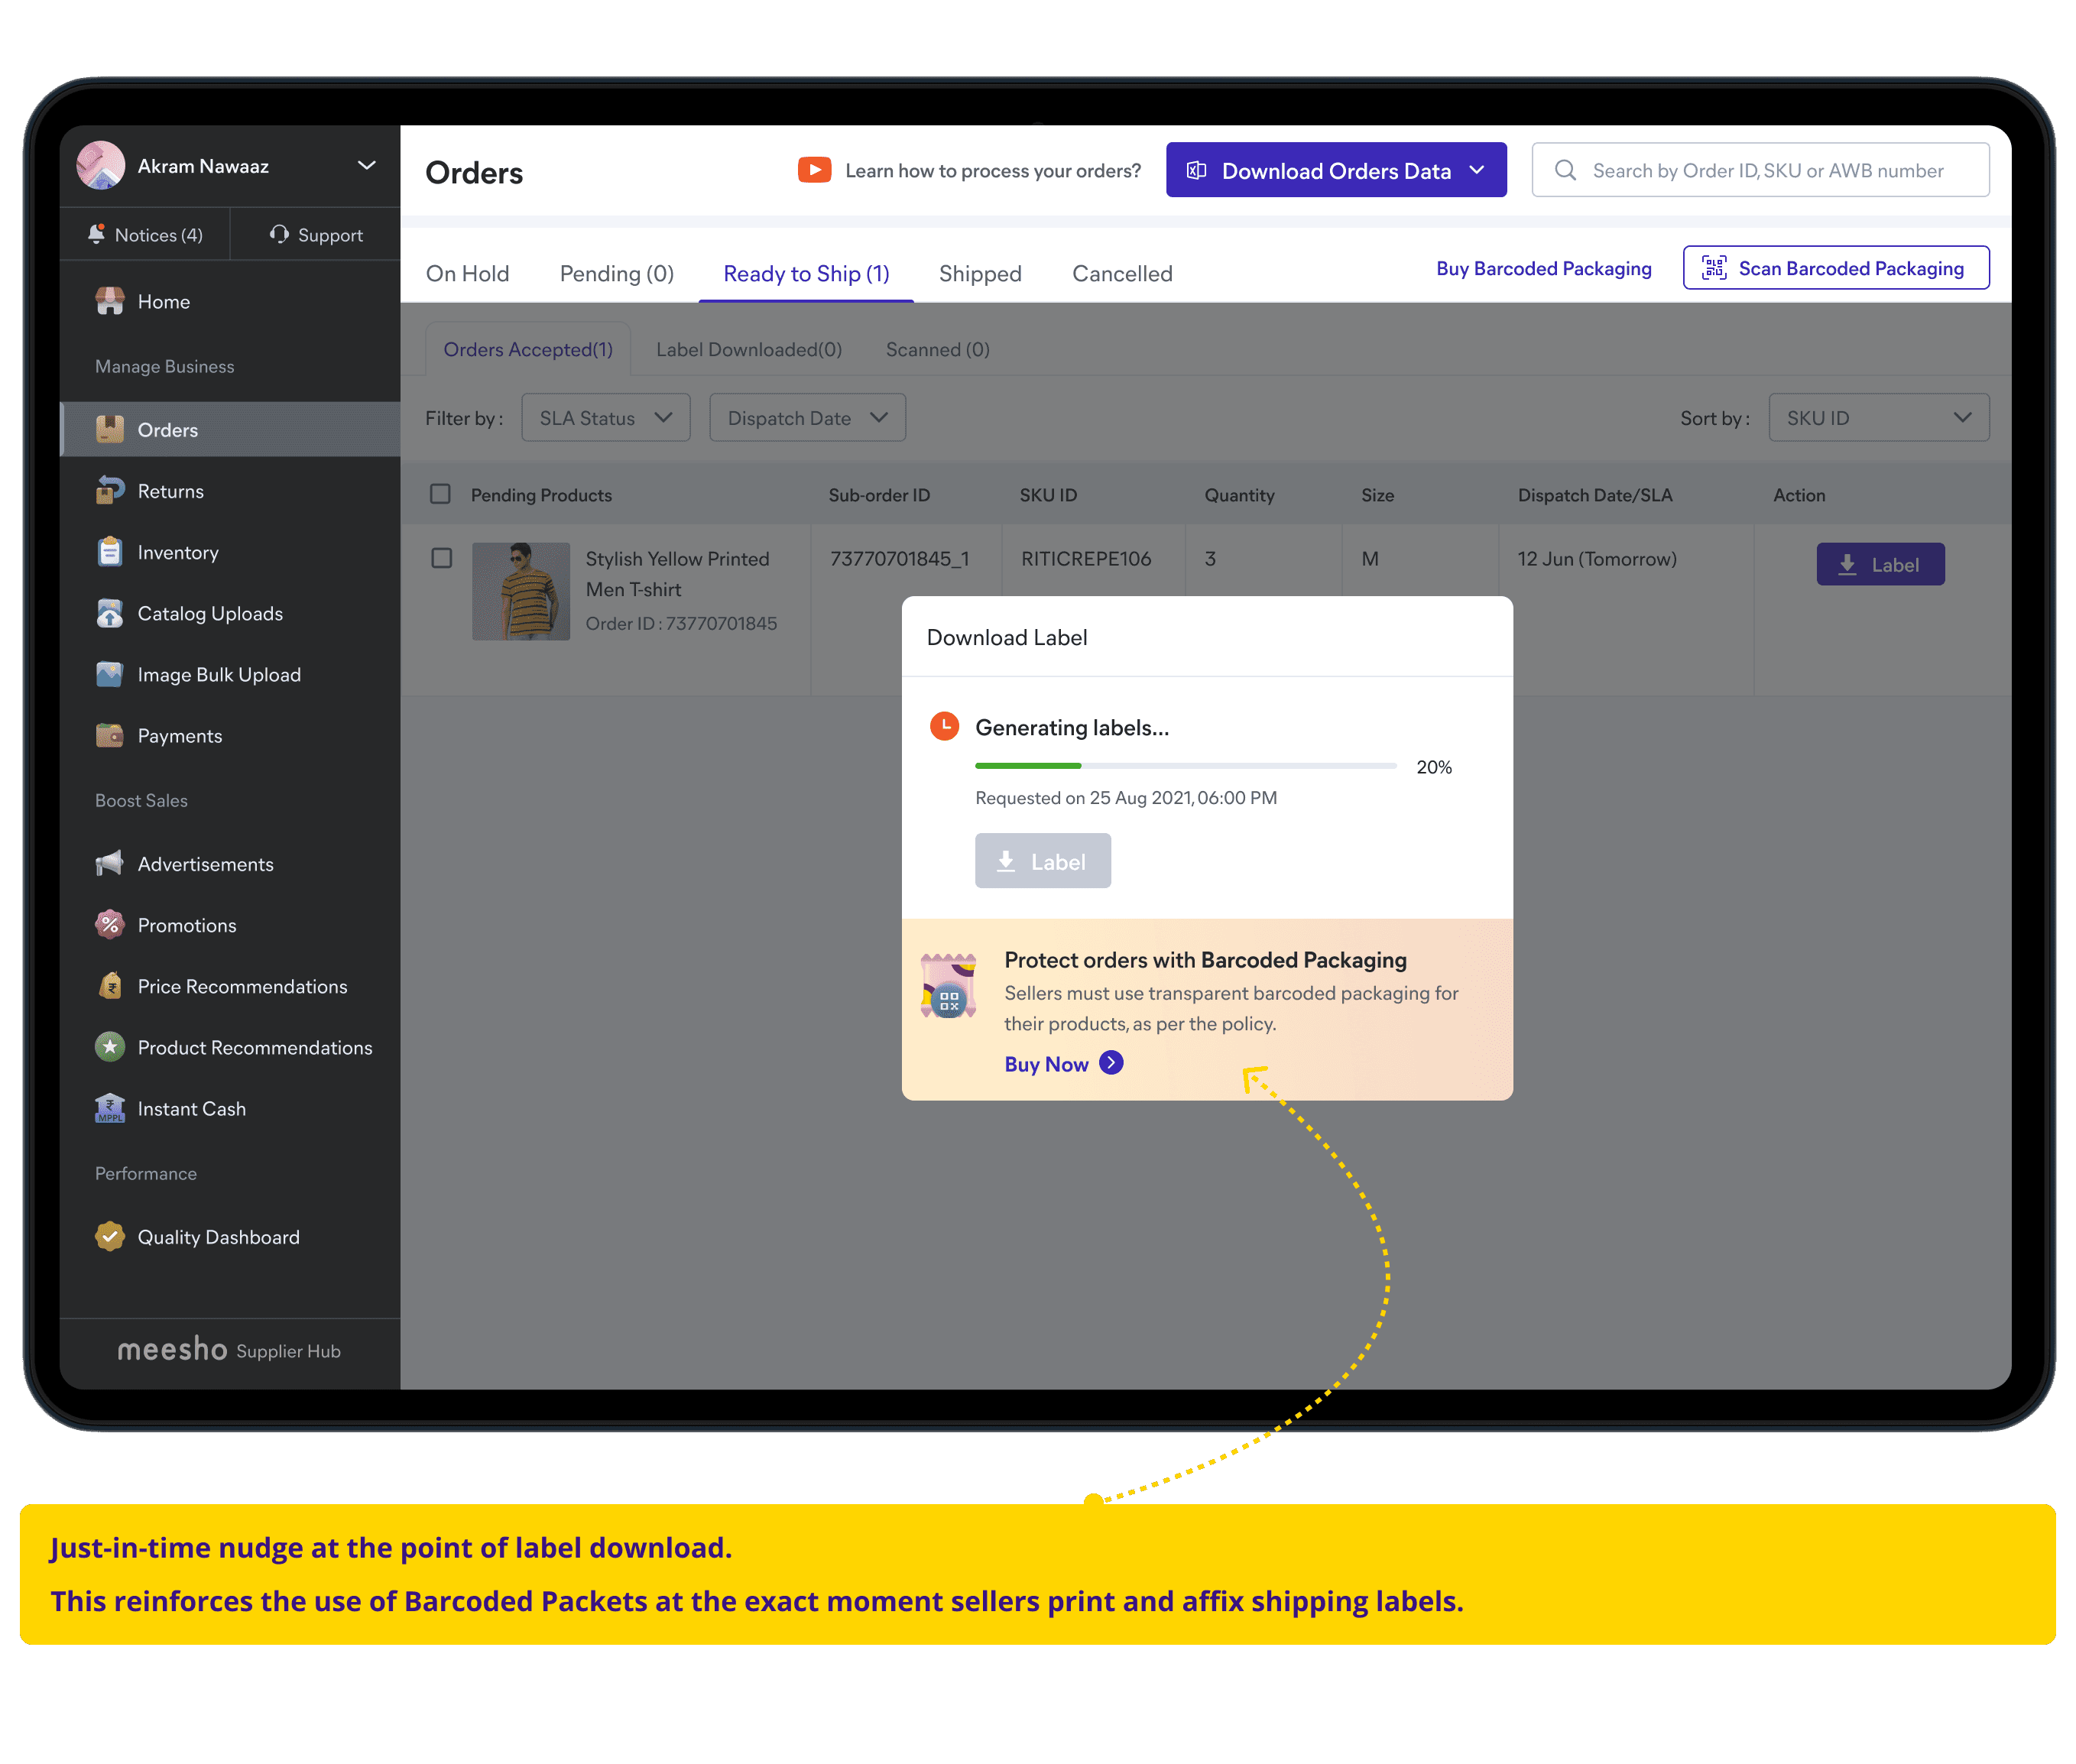This screenshot has height=1764, width=2076.
Task: Expand Akram Nawaaz account chevron
Action: coord(367,165)
